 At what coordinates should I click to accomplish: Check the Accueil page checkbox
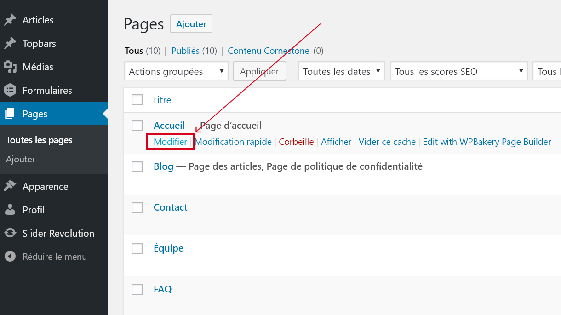pyautogui.click(x=137, y=126)
